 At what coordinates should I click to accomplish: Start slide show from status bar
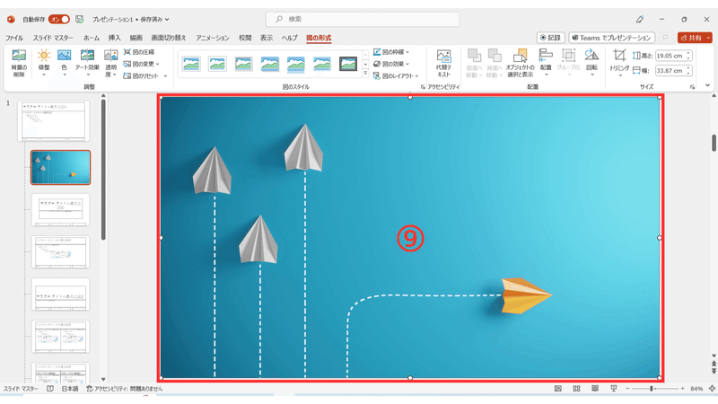(614, 389)
